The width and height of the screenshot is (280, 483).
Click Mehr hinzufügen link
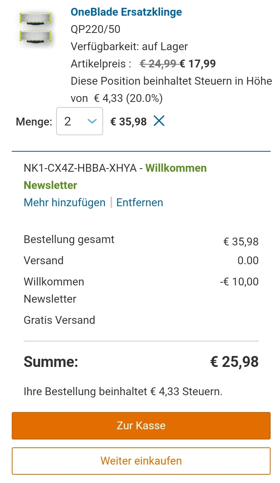[65, 202]
